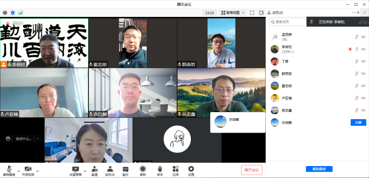Turn on camera with 开启视频
The image size is (369, 178).
tap(28, 171)
